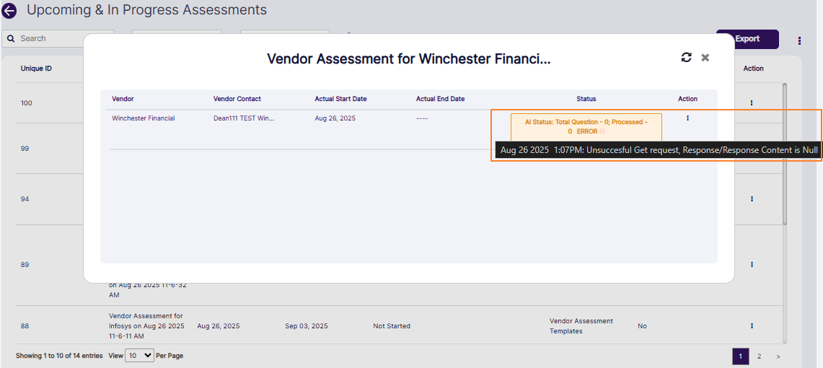This screenshot has height=368, width=823.
Task: Open action menu for assessment ID 94
Action: coord(752,199)
